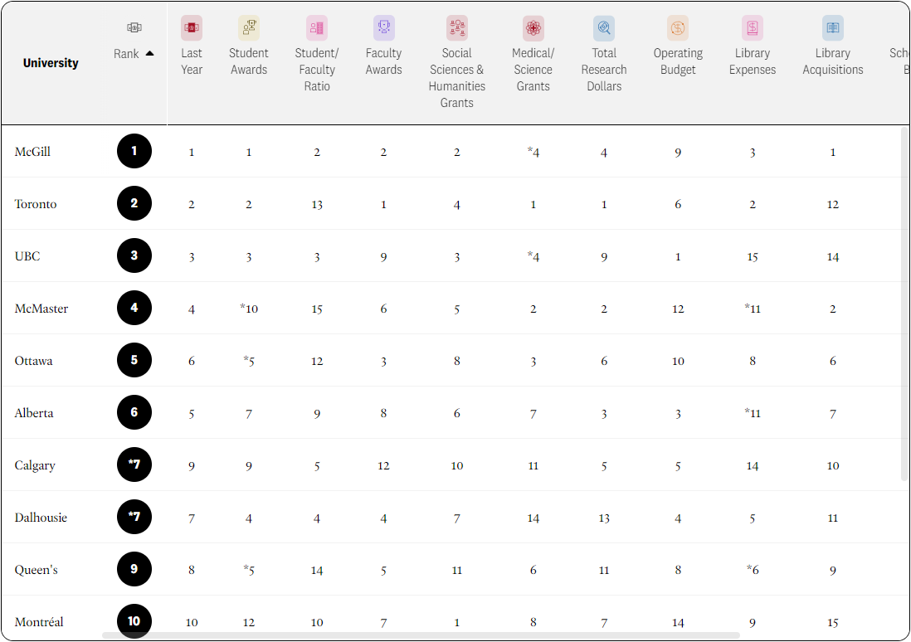Toggle the Rank sort arrow
Image resolution: width=911 pixels, height=642 pixels.
click(x=150, y=53)
